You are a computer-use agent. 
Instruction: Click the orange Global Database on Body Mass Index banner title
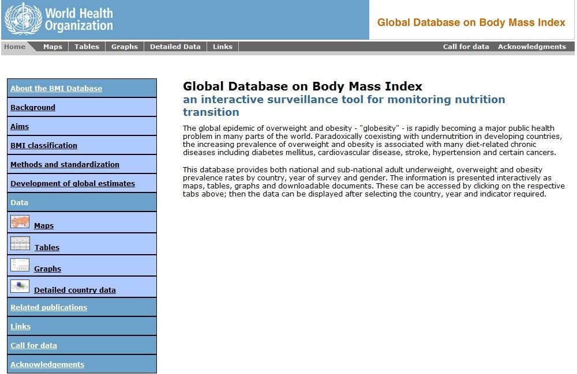471,23
